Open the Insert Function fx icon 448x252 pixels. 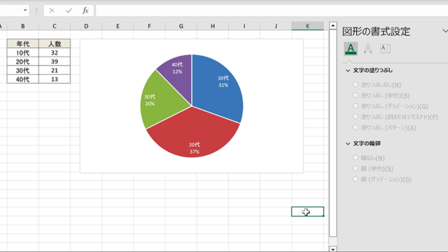click(85, 11)
